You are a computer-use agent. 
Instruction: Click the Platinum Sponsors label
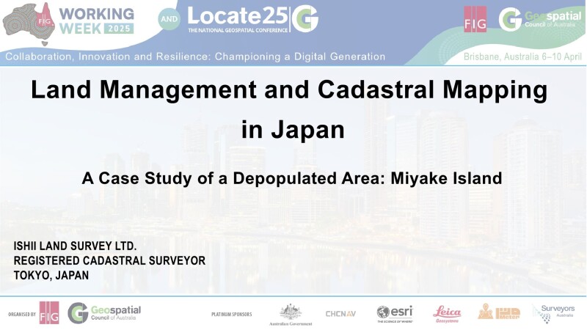tap(231, 314)
